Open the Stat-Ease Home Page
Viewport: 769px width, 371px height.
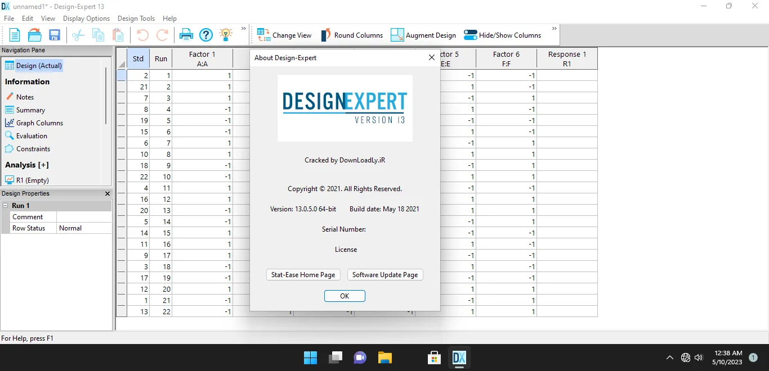[303, 275]
